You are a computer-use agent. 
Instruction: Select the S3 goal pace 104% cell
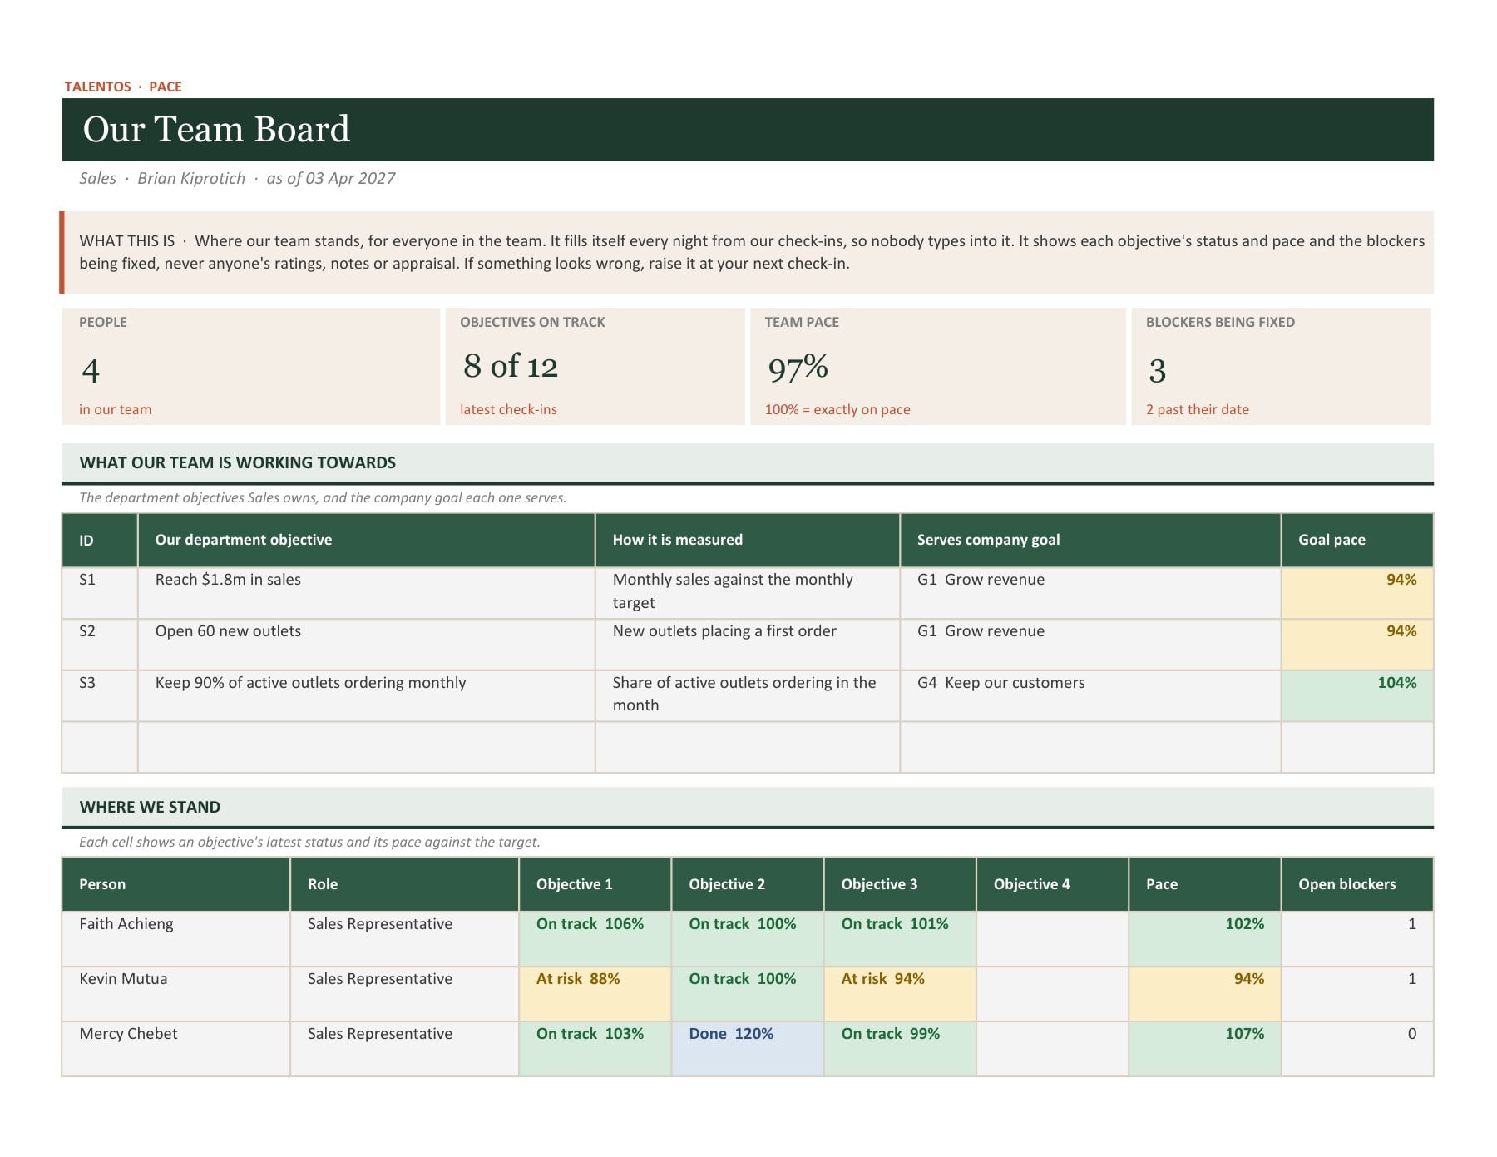point(1357,696)
